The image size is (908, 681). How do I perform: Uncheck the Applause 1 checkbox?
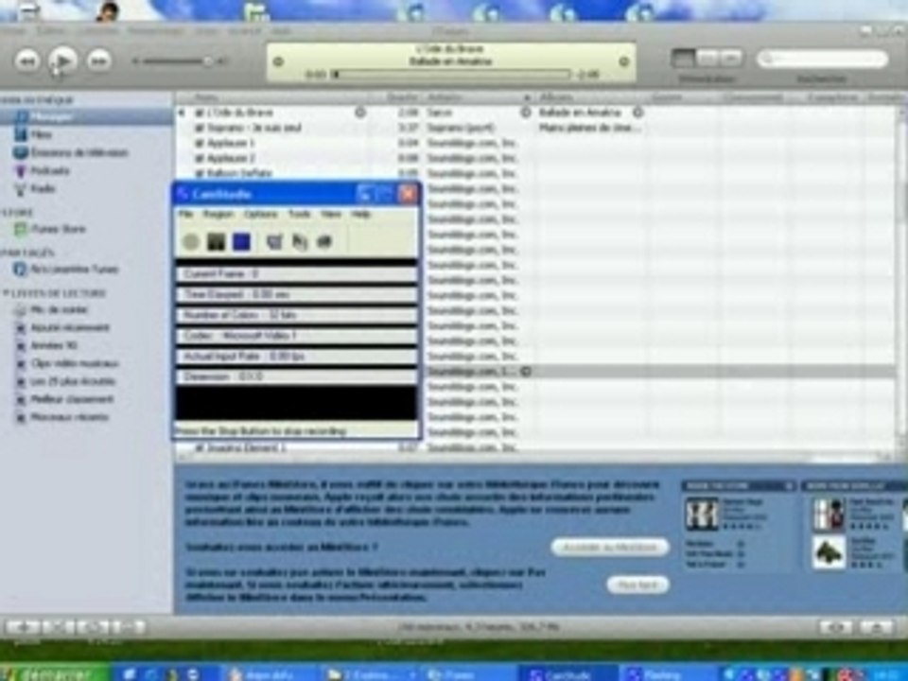pos(200,143)
